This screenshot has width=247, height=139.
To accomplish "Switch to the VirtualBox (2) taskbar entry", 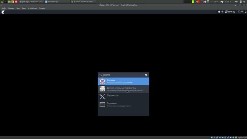I will click(57, 2).
